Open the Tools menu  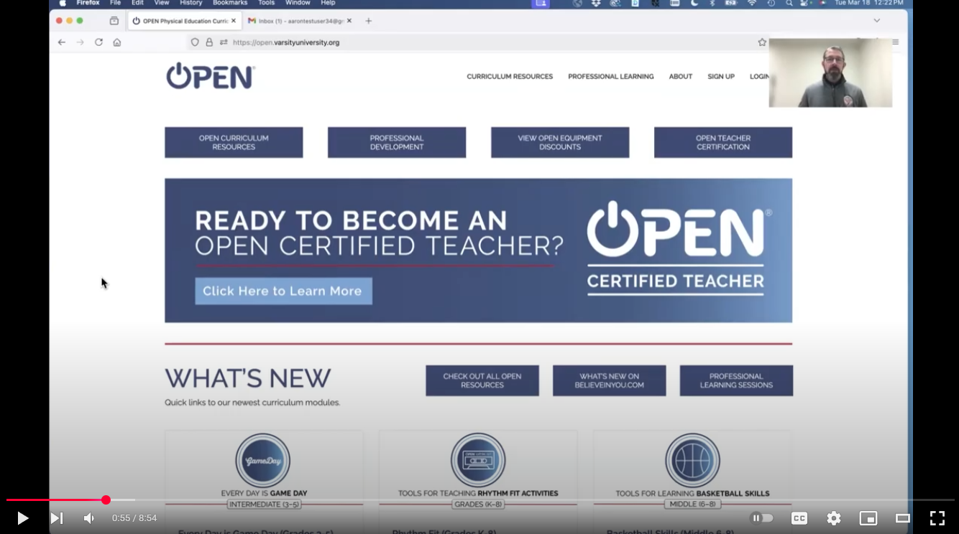point(266,4)
